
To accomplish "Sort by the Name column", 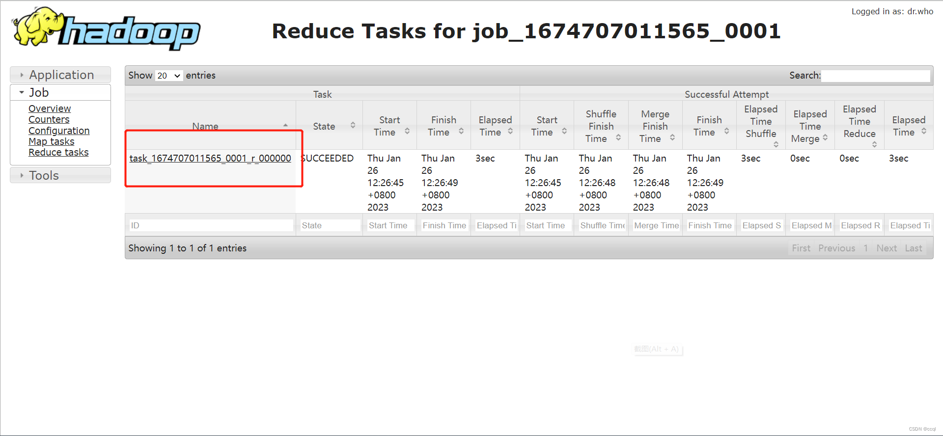I will pyautogui.click(x=210, y=126).
